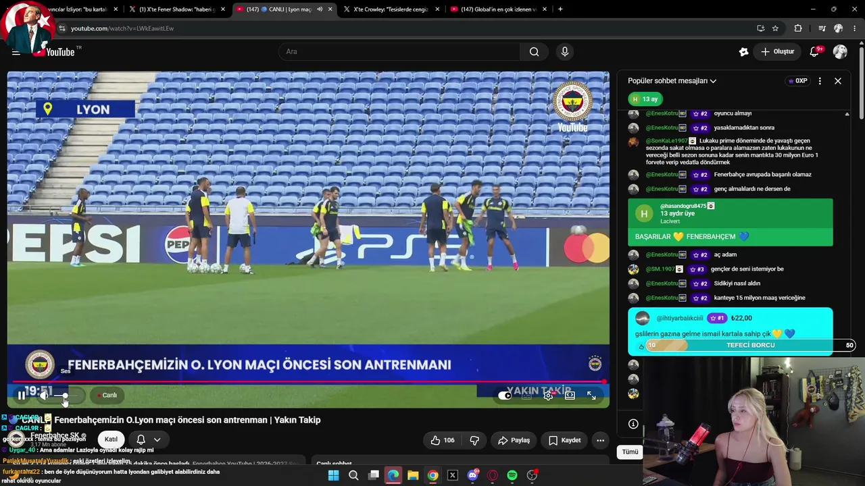Seek on the red video progress bar
This screenshot has height=486, width=865.
pos(308,382)
